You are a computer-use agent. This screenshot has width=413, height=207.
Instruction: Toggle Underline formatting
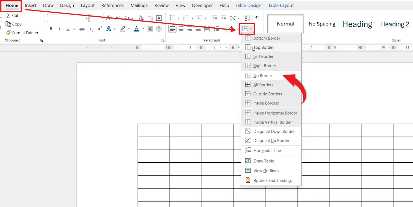point(68,29)
